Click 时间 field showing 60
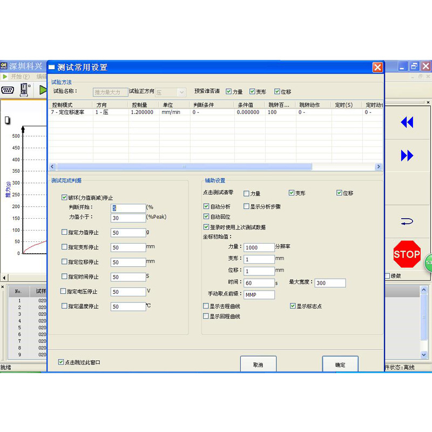 [259, 283]
